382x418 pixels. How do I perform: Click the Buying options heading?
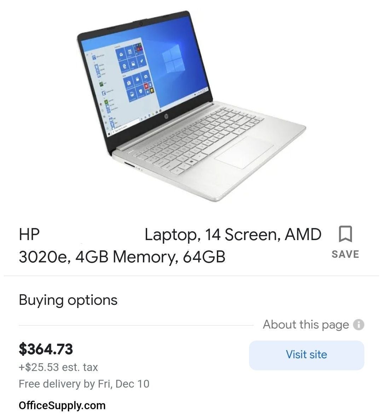[68, 300]
